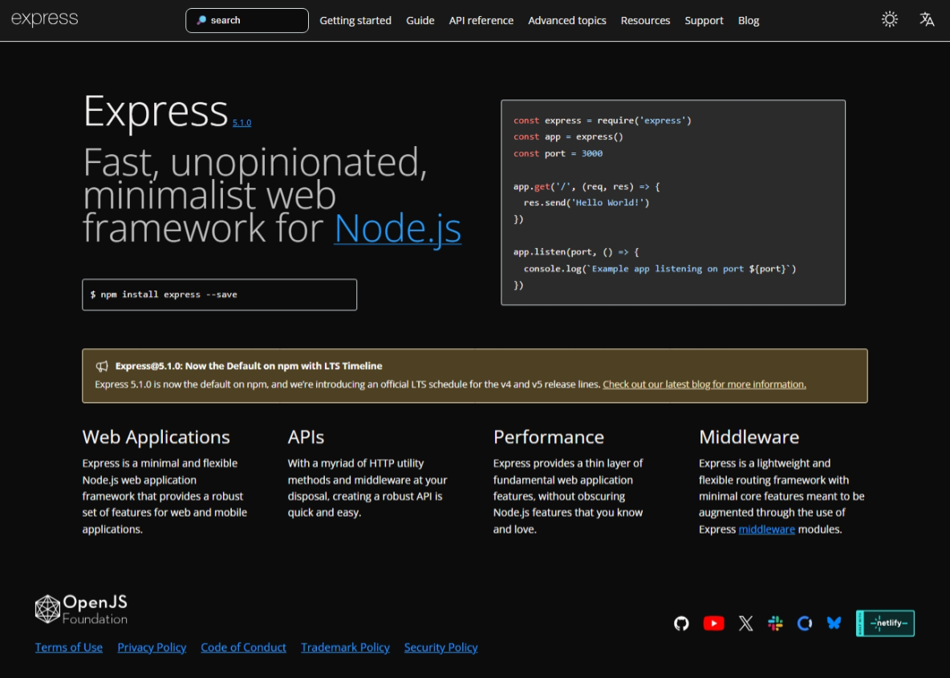Open the Terms of Use page
The image size is (950, 678).
point(68,648)
